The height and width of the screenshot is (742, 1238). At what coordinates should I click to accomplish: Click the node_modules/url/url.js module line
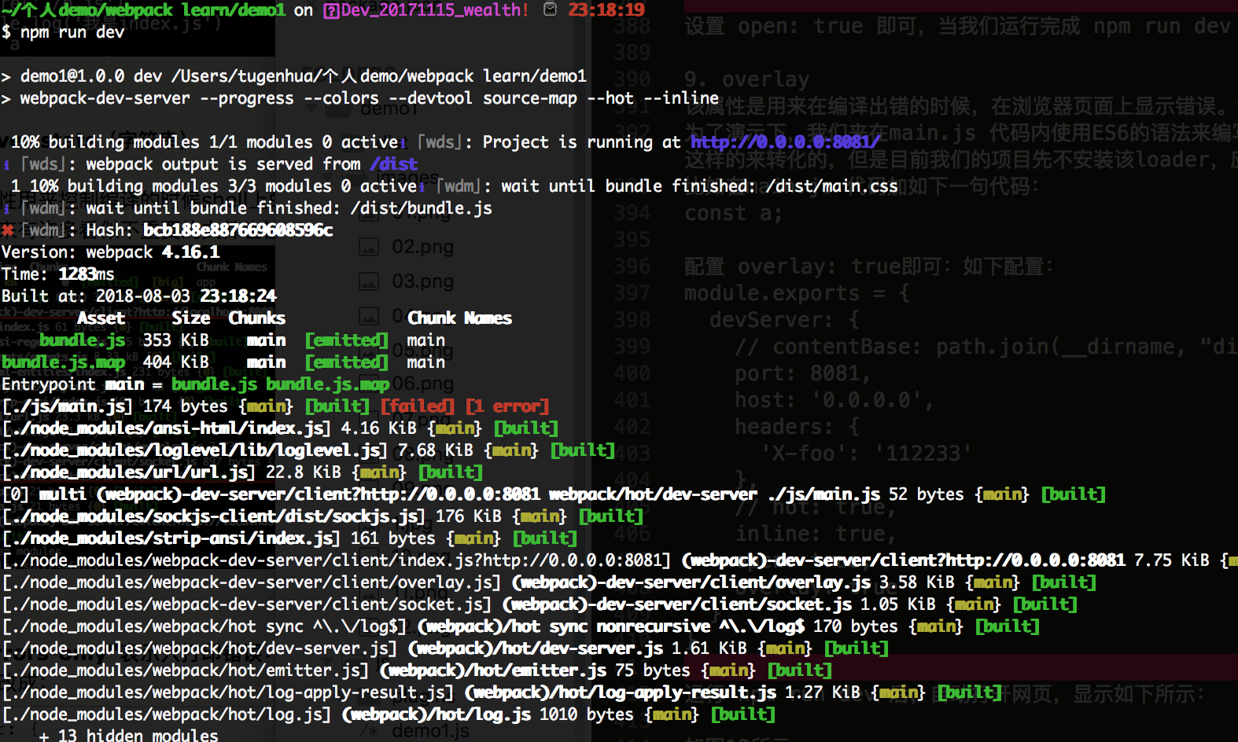pos(242,472)
